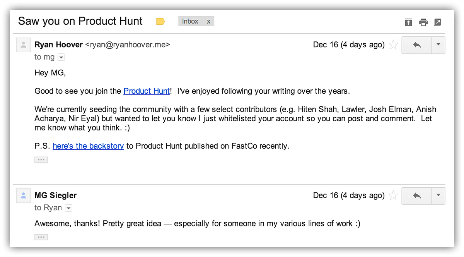Expand trimmed content in MG Siegler's reply
This screenshot has width=464, height=257.
coord(41,237)
